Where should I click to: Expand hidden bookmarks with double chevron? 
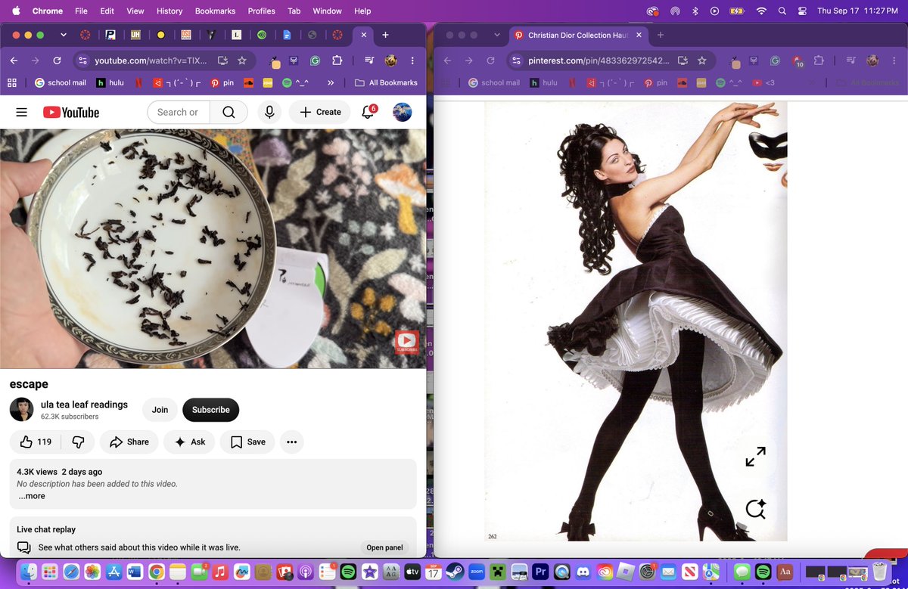pyautogui.click(x=331, y=82)
